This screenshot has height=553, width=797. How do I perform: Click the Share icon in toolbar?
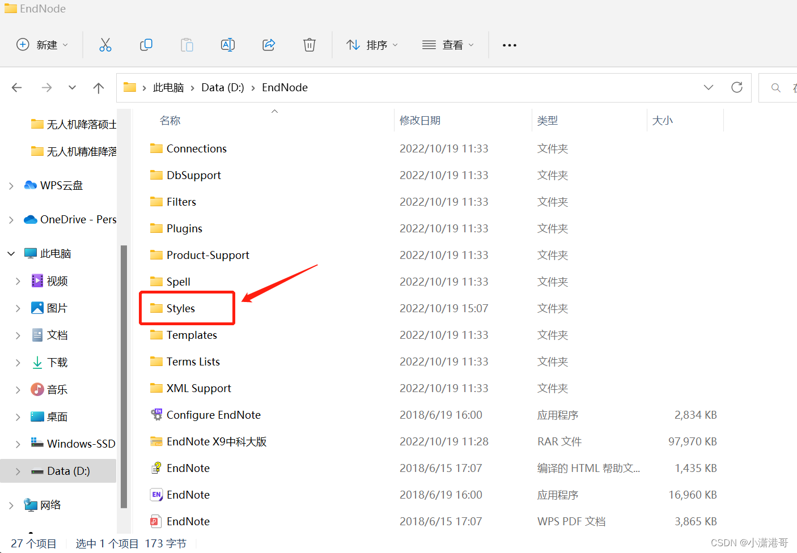coord(269,45)
